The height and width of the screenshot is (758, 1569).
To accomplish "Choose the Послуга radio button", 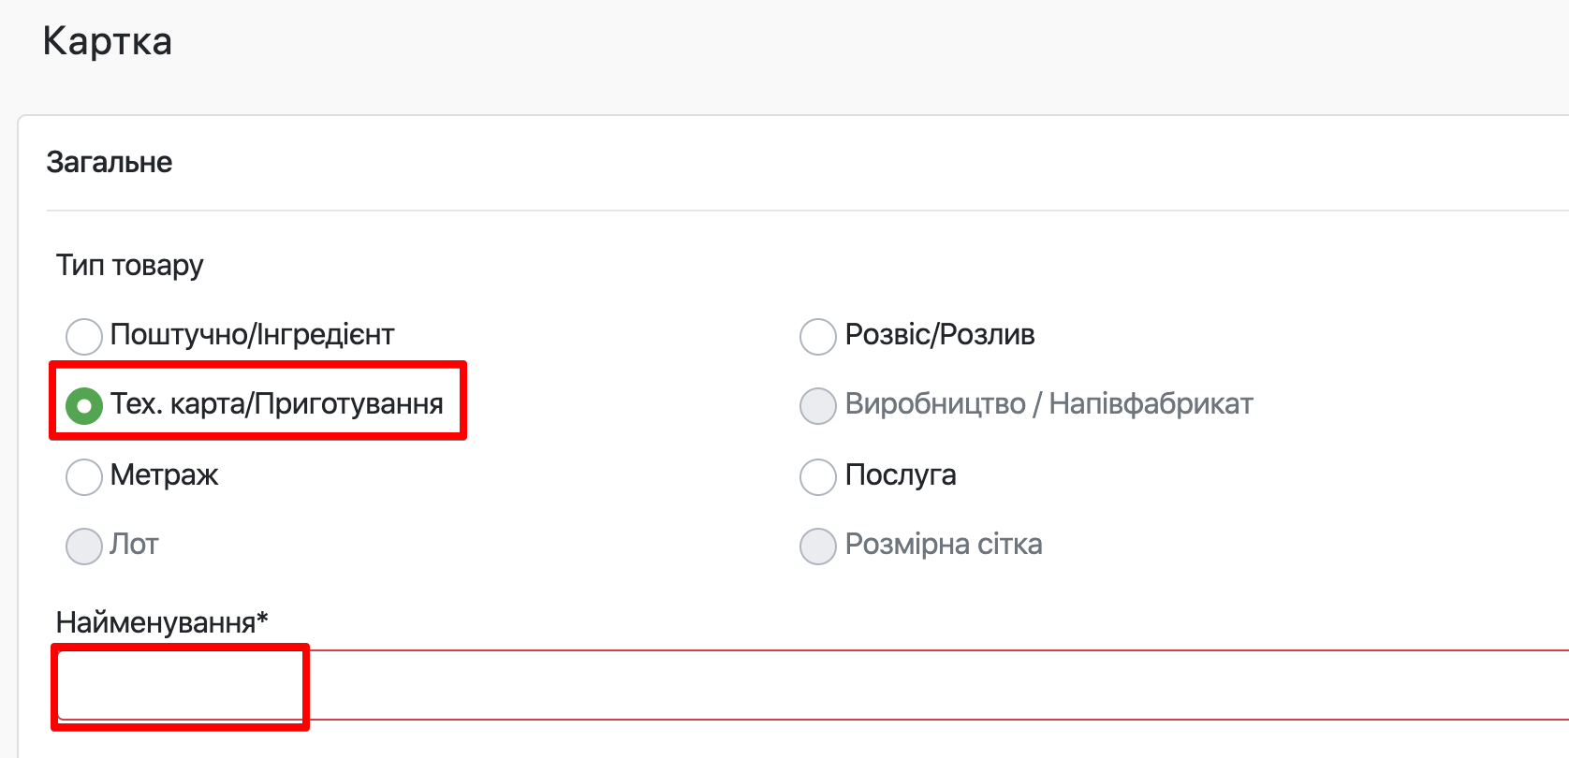I will [817, 476].
